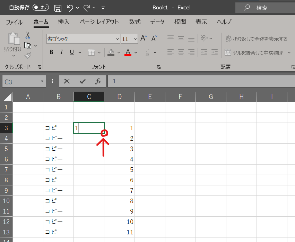Viewport: 295px width, 242px height.
Task: Click the Copy icon
Action: point(28,45)
